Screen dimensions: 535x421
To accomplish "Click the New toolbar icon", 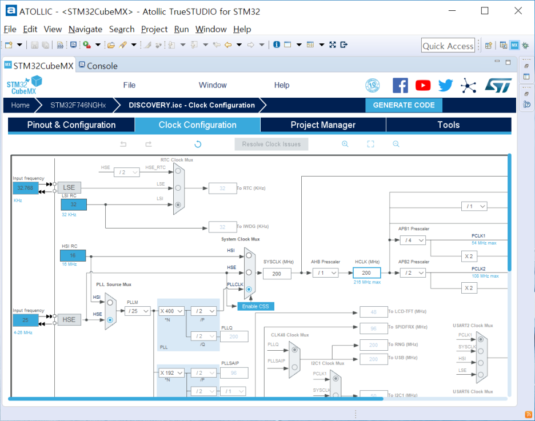I will [x=9, y=45].
